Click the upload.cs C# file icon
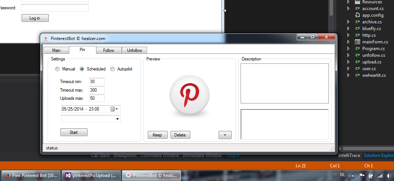The width and height of the screenshot is (394, 181). tap(358, 62)
